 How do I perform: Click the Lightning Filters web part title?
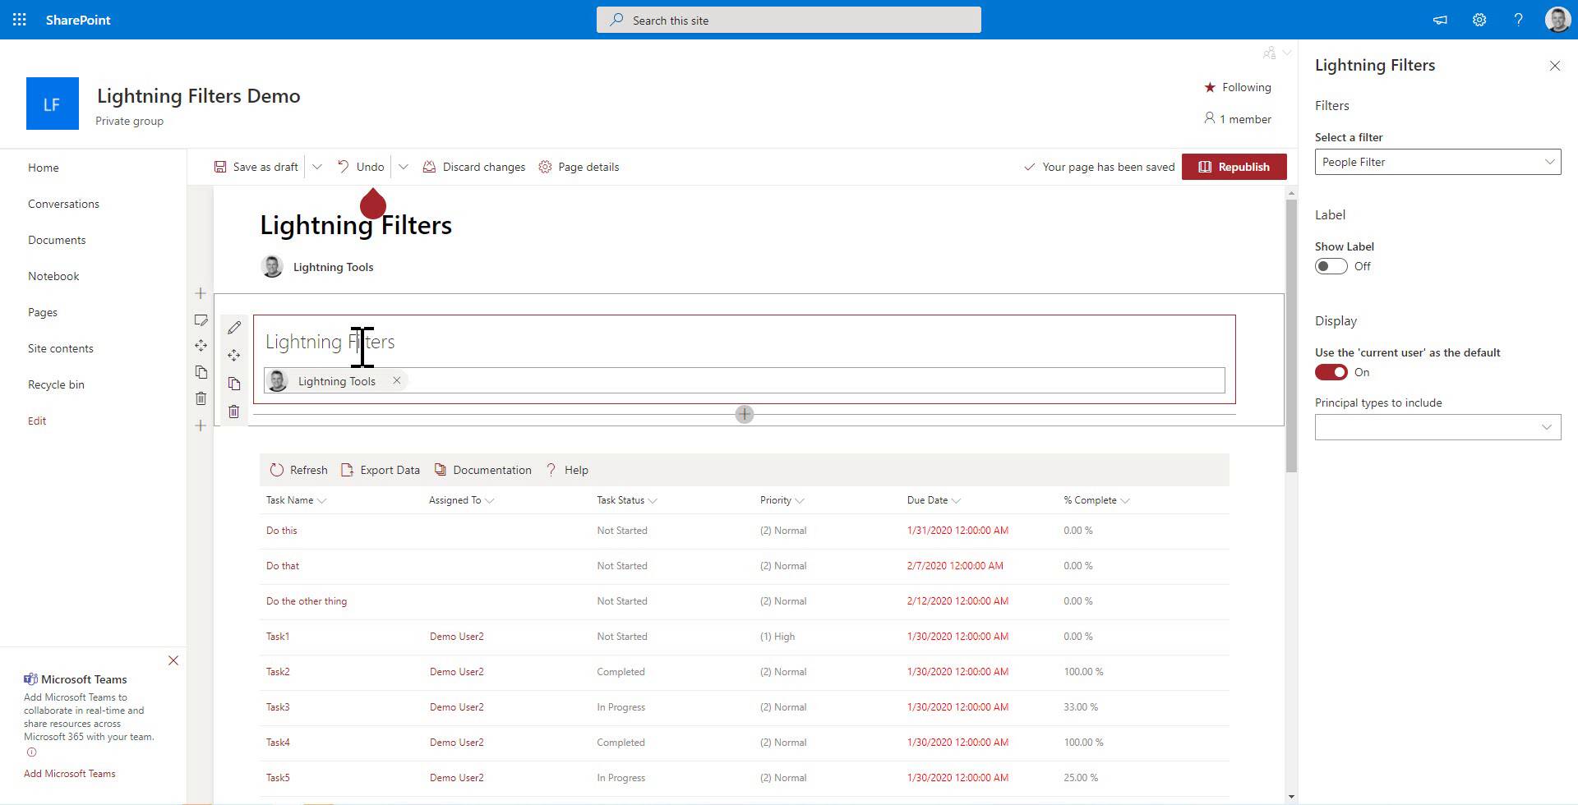(x=330, y=342)
